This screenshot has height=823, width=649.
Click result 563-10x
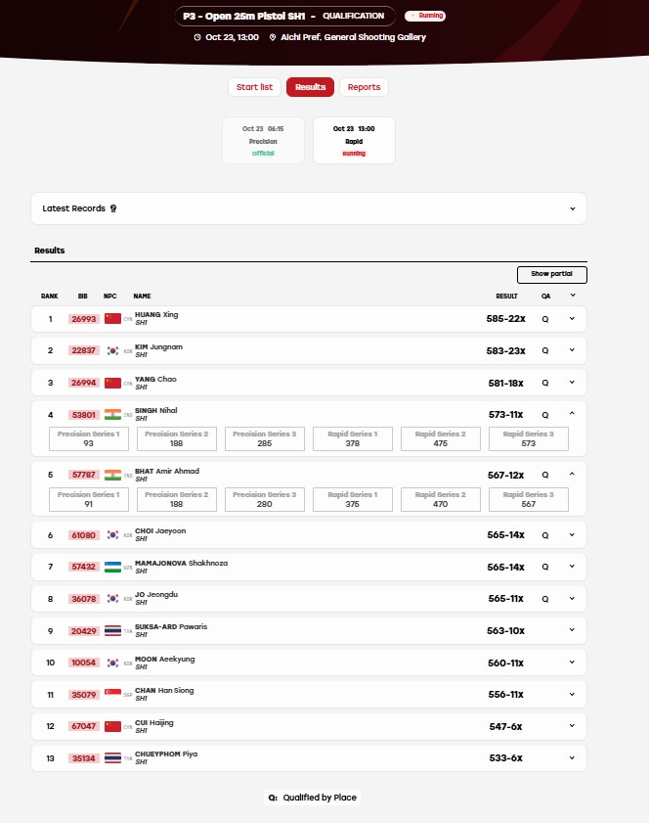tap(506, 630)
